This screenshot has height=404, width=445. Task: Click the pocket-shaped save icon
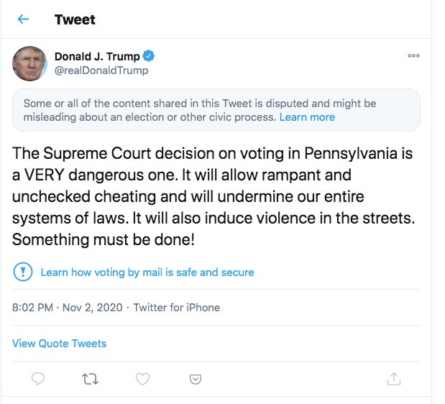195,378
